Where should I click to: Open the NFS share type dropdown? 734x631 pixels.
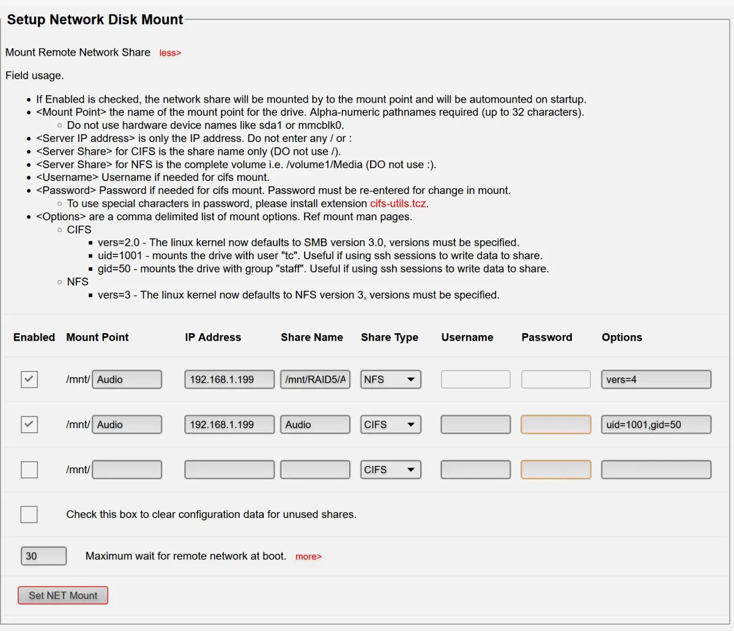pyautogui.click(x=391, y=379)
